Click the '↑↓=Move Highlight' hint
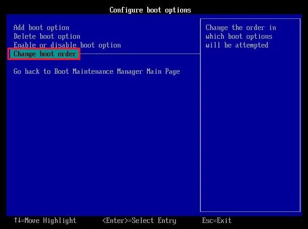This screenshot has width=308, height=229. point(45,221)
